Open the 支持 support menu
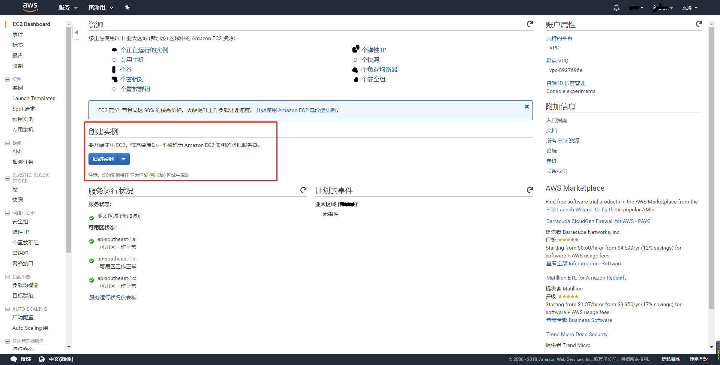 [690, 7]
